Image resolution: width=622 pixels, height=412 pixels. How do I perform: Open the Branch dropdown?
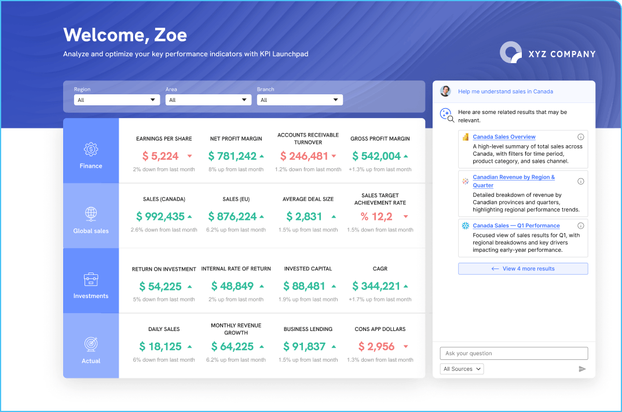coord(299,100)
